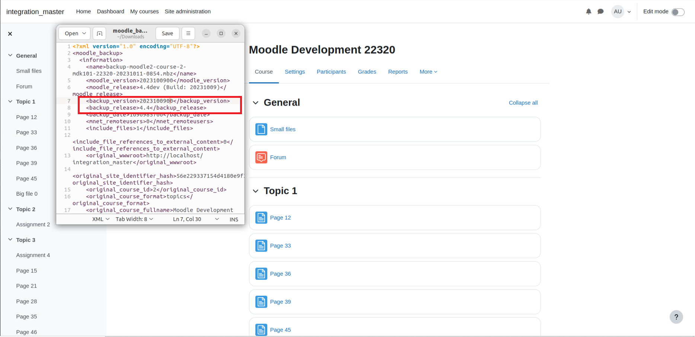Select Page 21 in course index
The width and height of the screenshot is (695, 337).
(26, 286)
